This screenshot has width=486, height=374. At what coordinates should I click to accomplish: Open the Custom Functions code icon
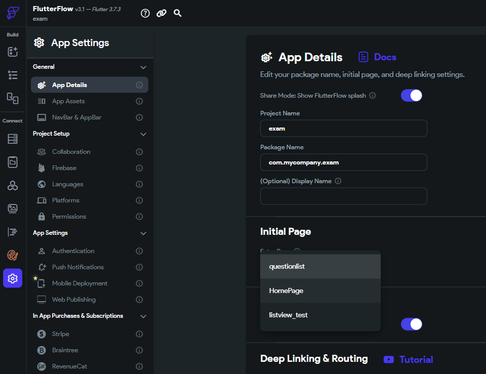coord(13,232)
